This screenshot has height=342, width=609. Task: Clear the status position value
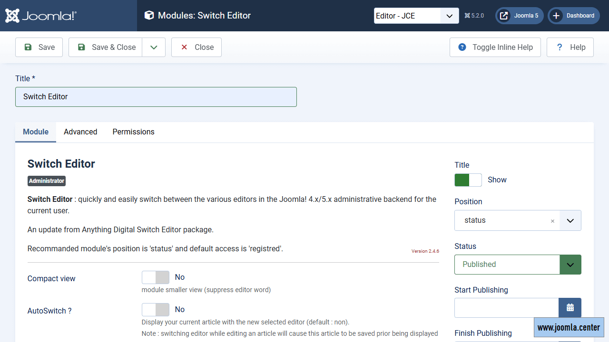(x=552, y=221)
